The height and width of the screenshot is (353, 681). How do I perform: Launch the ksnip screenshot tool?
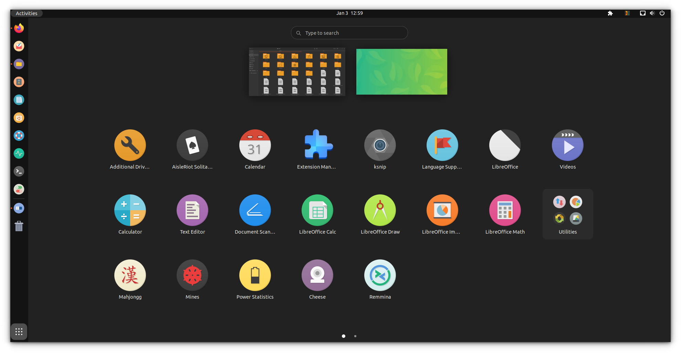380,145
